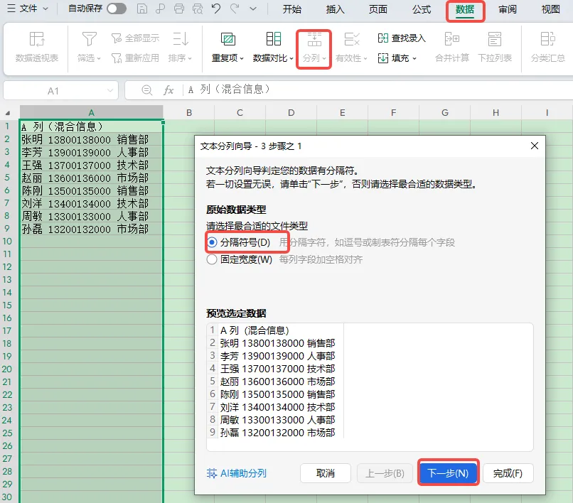Switch to the 视图 tab
Image resolution: width=573 pixels, height=503 pixels.
point(551,9)
